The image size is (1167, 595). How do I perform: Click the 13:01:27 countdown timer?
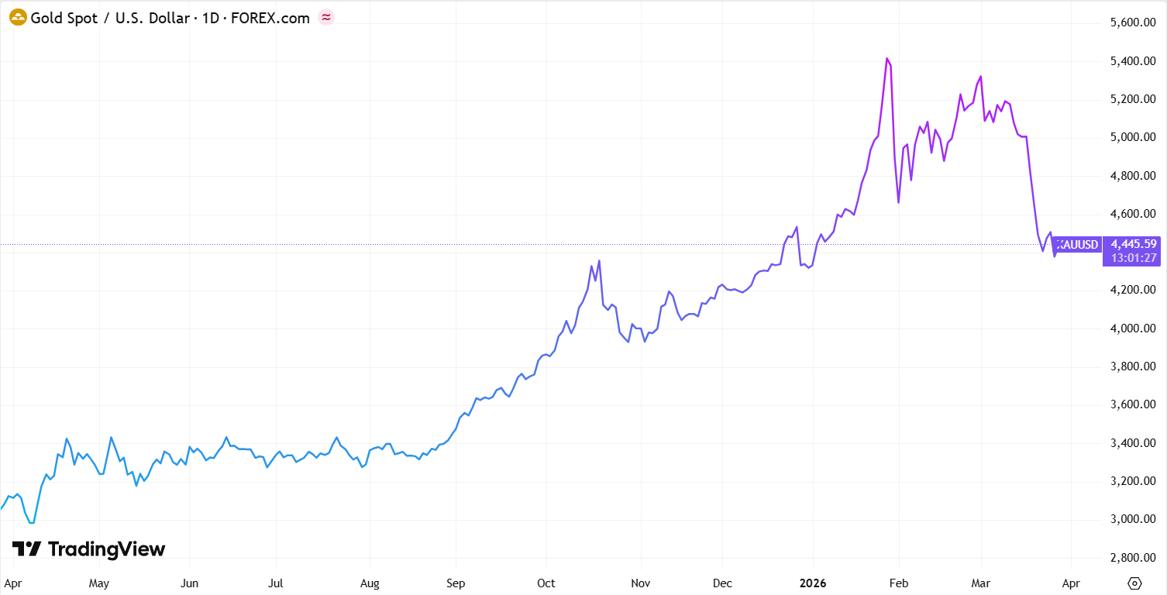click(x=1134, y=257)
